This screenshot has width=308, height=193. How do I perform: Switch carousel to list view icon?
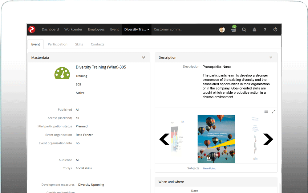pyautogui.click(x=266, y=111)
